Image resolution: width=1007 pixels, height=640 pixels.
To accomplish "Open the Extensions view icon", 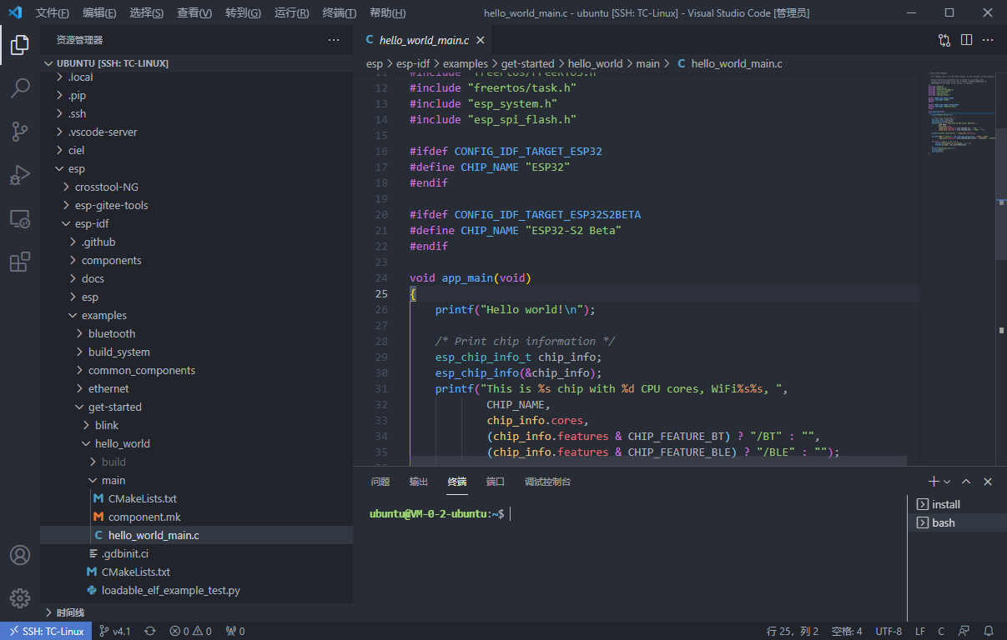I will [x=20, y=262].
